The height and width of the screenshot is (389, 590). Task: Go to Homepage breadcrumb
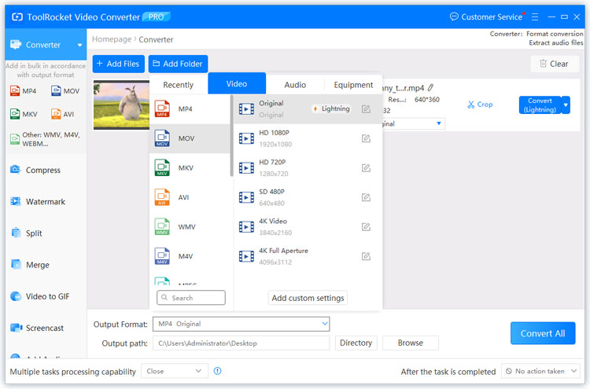[x=112, y=39]
